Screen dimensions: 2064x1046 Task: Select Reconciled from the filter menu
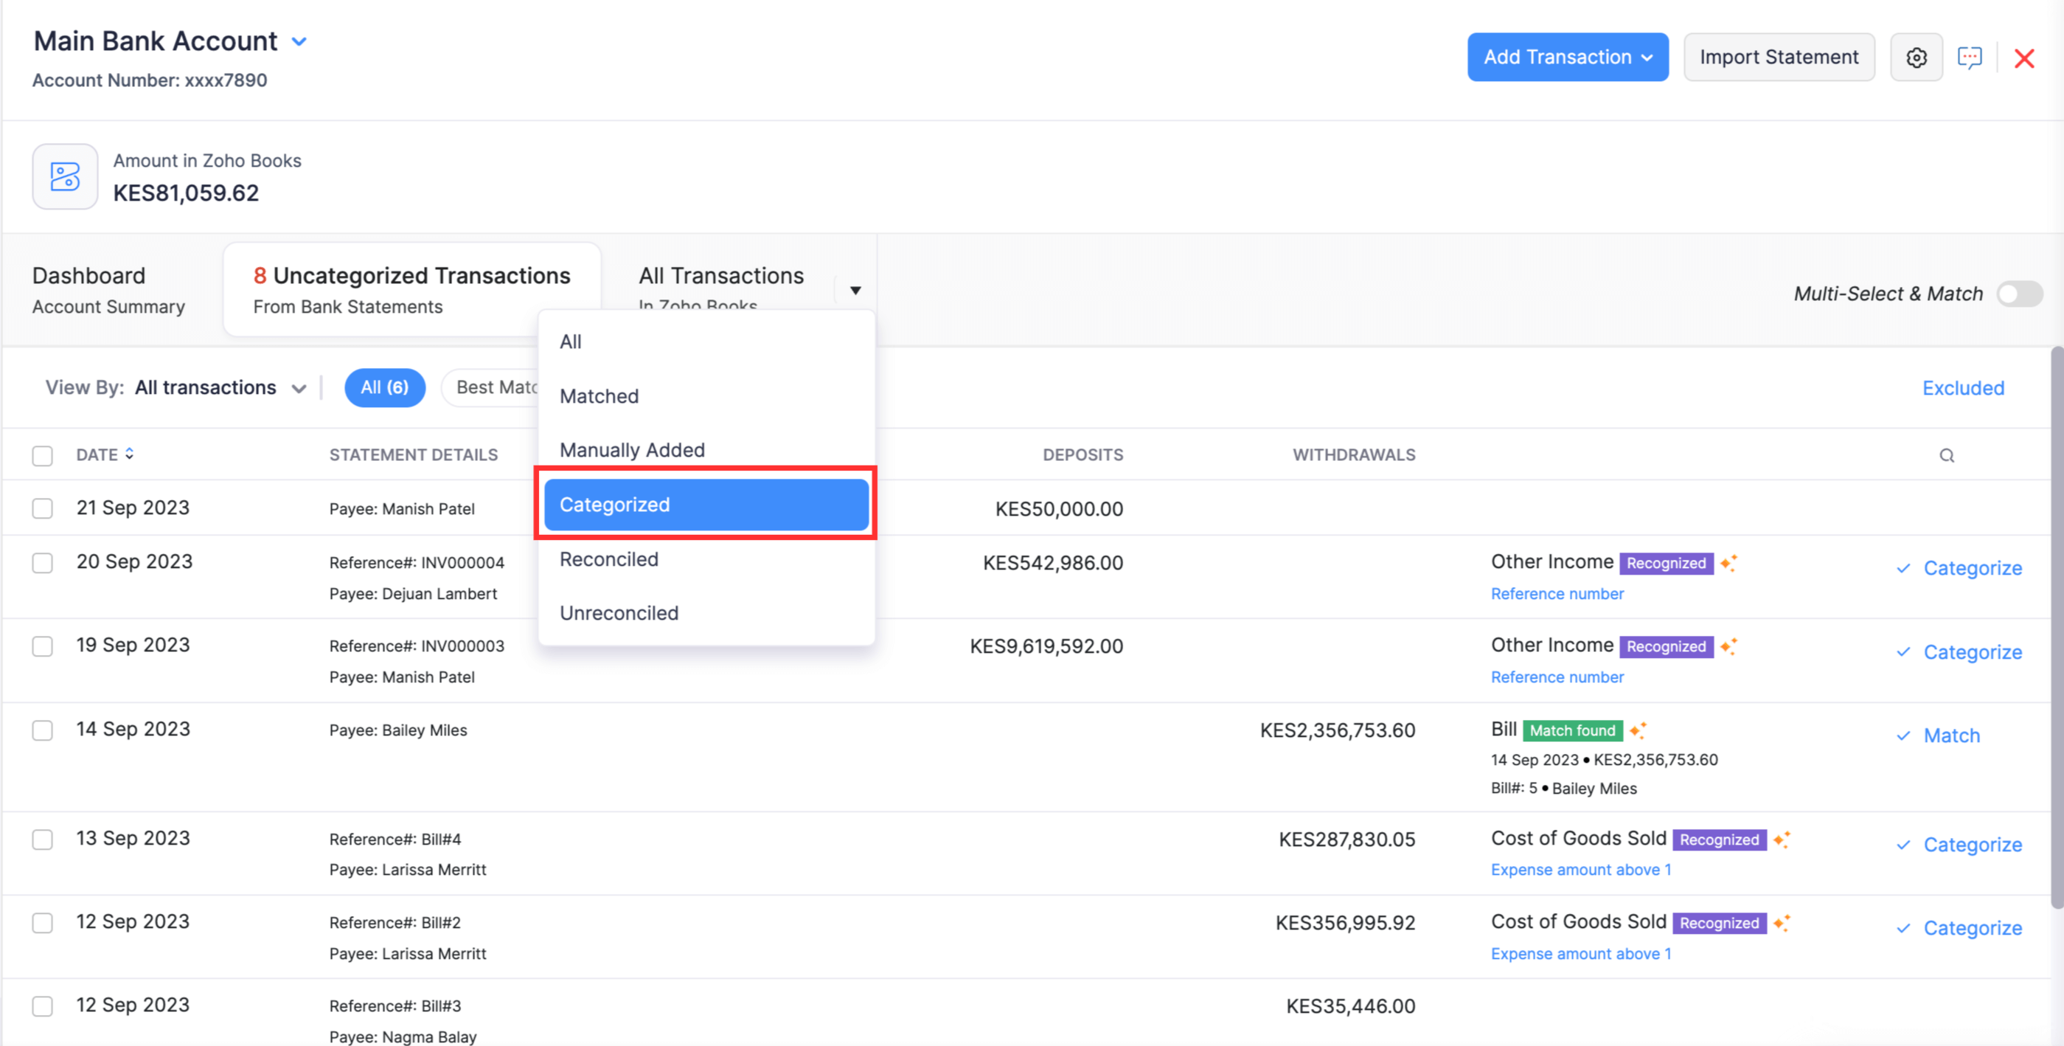[608, 558]
